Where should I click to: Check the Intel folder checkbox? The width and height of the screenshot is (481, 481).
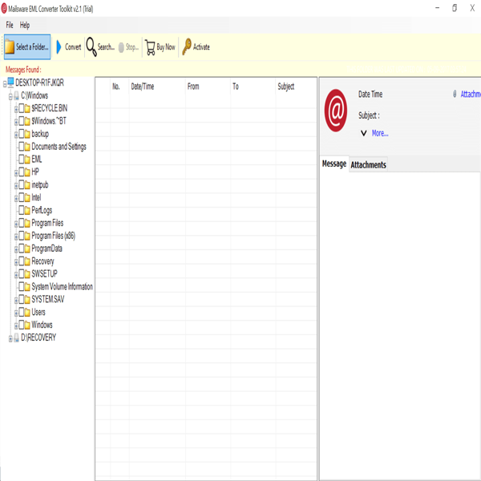coord(22,197)
